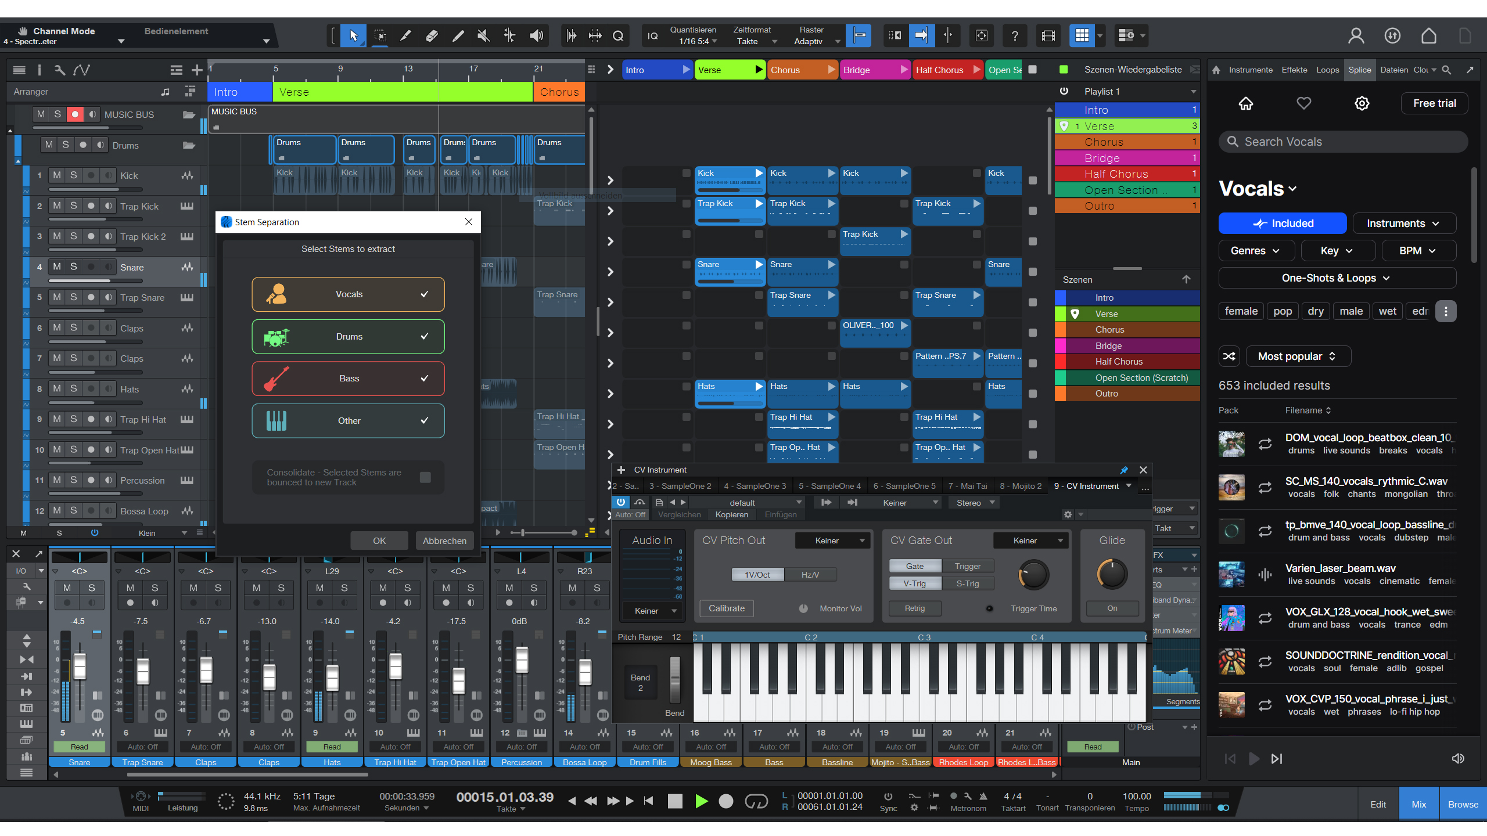Switch to the Effekte tab
Image resolution: width=1487 pixels, height=836 pixels.
[x=1294, y=69]
